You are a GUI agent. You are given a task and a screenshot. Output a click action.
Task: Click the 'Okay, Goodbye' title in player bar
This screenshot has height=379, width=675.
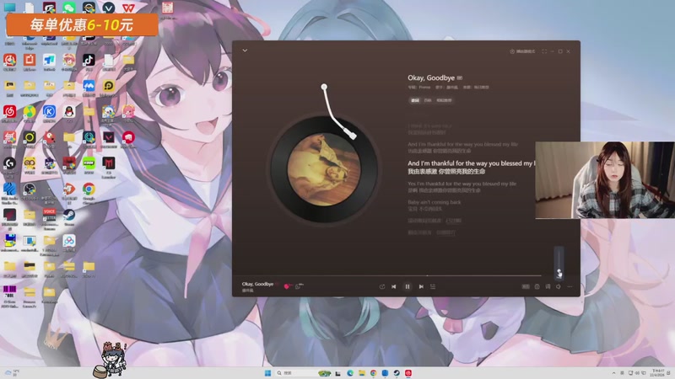coord(257,284)
